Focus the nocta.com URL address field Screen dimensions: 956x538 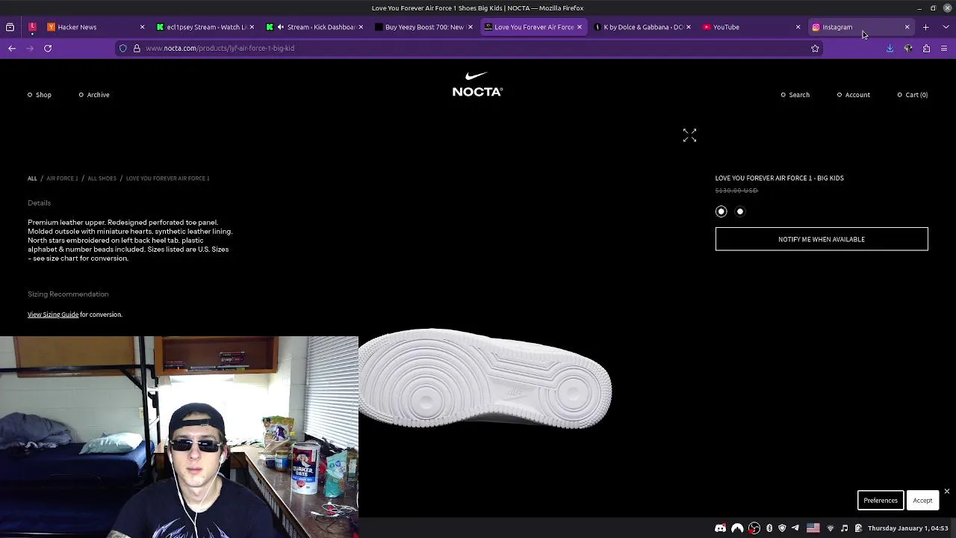(x=471, y=48)
